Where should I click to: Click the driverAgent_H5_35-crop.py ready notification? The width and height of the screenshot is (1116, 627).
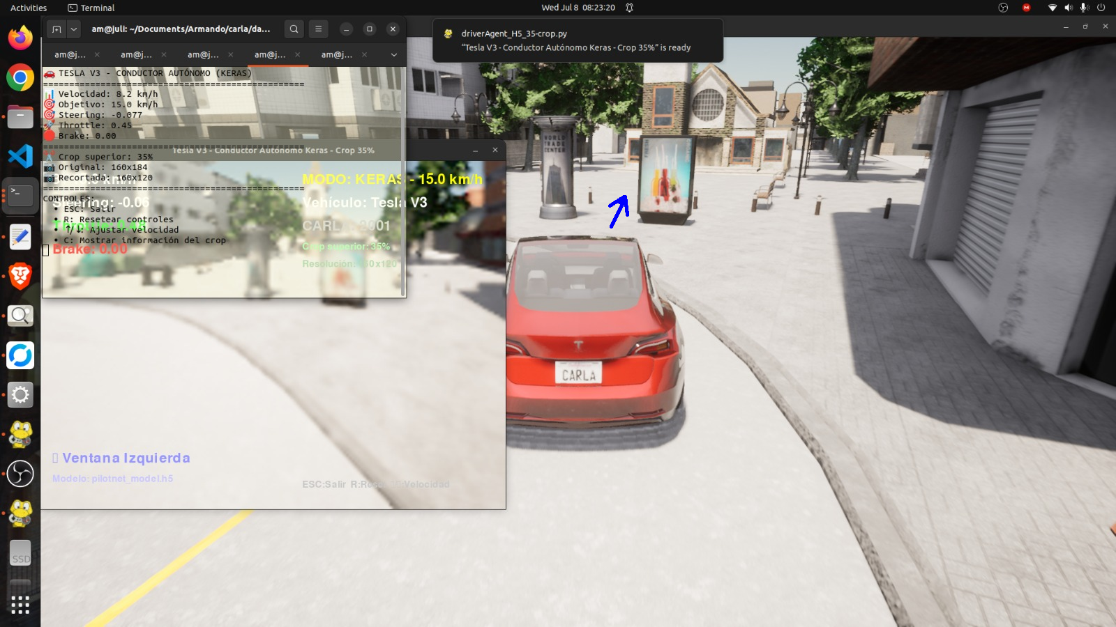[578, 40]
